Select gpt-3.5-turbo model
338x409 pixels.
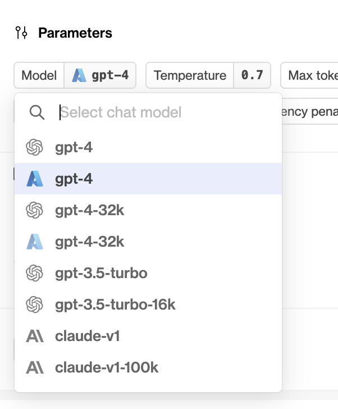[148, 273]
